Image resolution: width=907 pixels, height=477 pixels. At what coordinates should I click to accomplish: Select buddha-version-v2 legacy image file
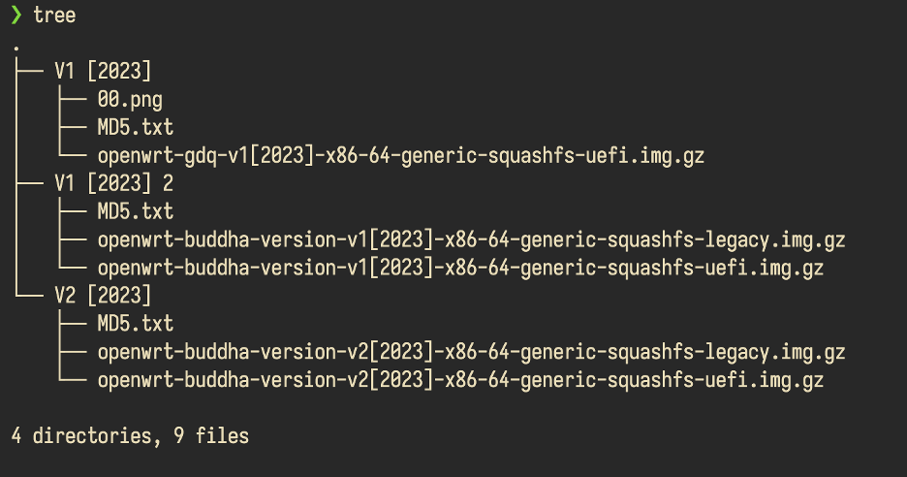click(x=472, y=352)
